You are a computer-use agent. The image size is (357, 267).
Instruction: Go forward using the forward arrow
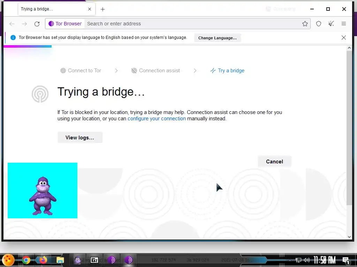[x=24, y=24]
